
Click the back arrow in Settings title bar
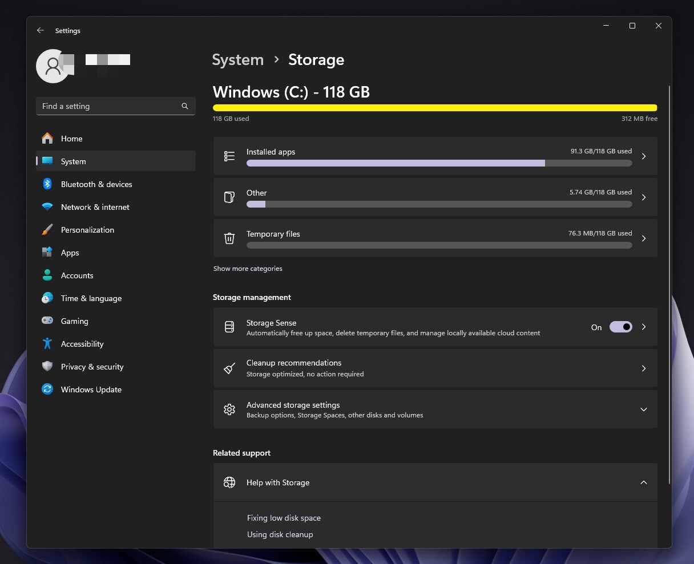pos(40,31)
